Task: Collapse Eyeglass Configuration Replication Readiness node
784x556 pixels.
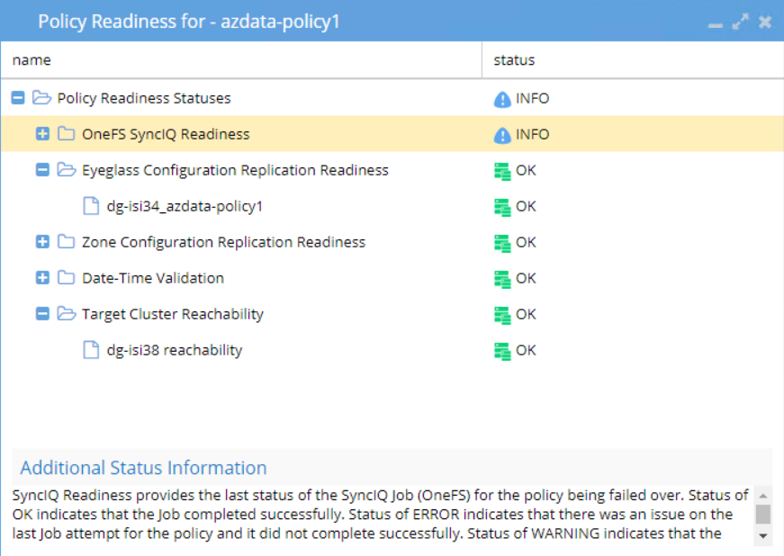Action: point(42,169)
